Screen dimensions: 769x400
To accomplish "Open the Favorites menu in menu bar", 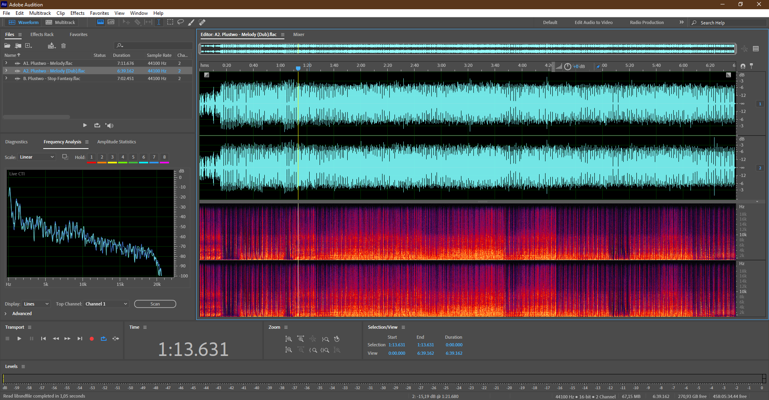I will (x=99, y=13).
